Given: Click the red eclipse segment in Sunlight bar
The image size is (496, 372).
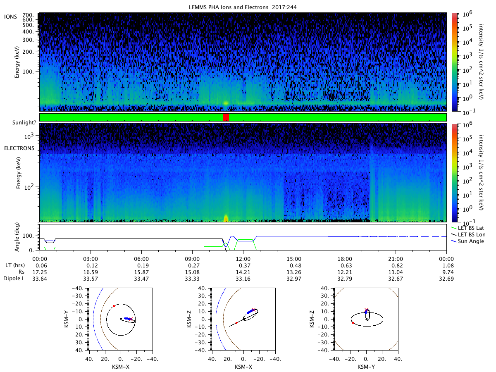Looking at the screenshot, I should click(x=226, y=117).
